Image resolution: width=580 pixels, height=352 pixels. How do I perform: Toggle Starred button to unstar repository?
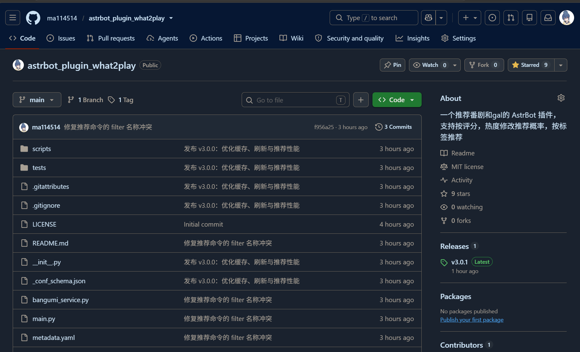[531, 65]
